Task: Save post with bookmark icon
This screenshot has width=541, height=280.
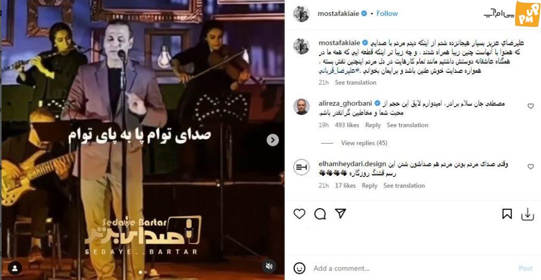Action: [x=507, y=214]
